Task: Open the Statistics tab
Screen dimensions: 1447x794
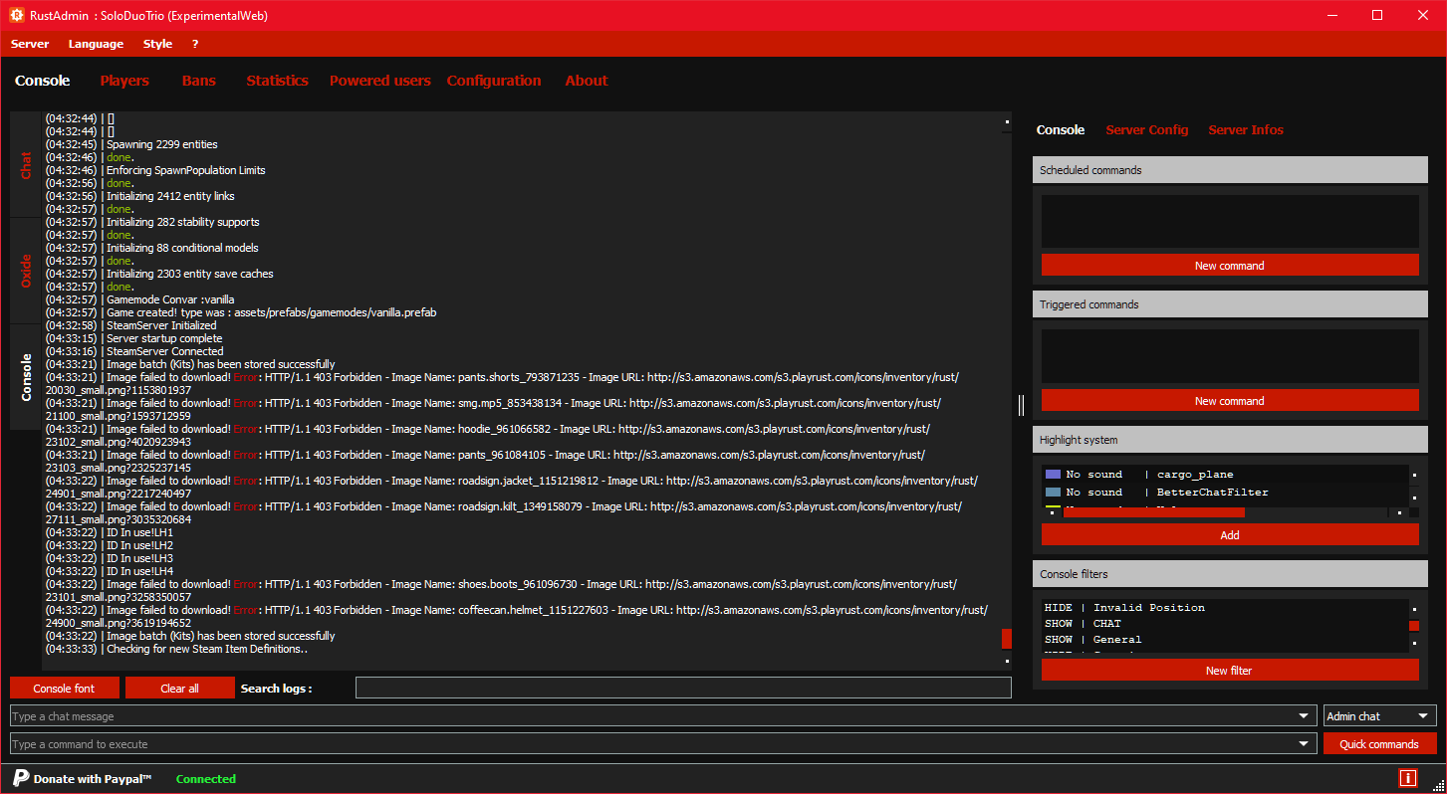Action: pyautogui.click(x=278, y=81)
